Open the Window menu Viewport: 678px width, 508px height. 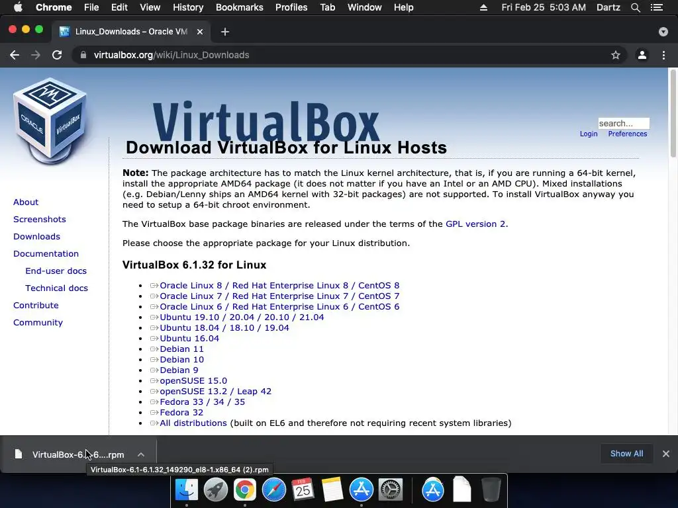pos(365,7)
